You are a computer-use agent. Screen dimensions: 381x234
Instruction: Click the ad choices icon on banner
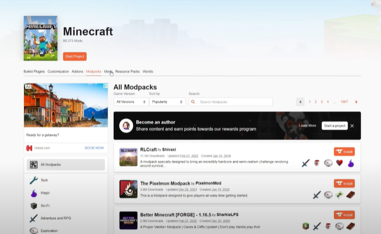105,86
